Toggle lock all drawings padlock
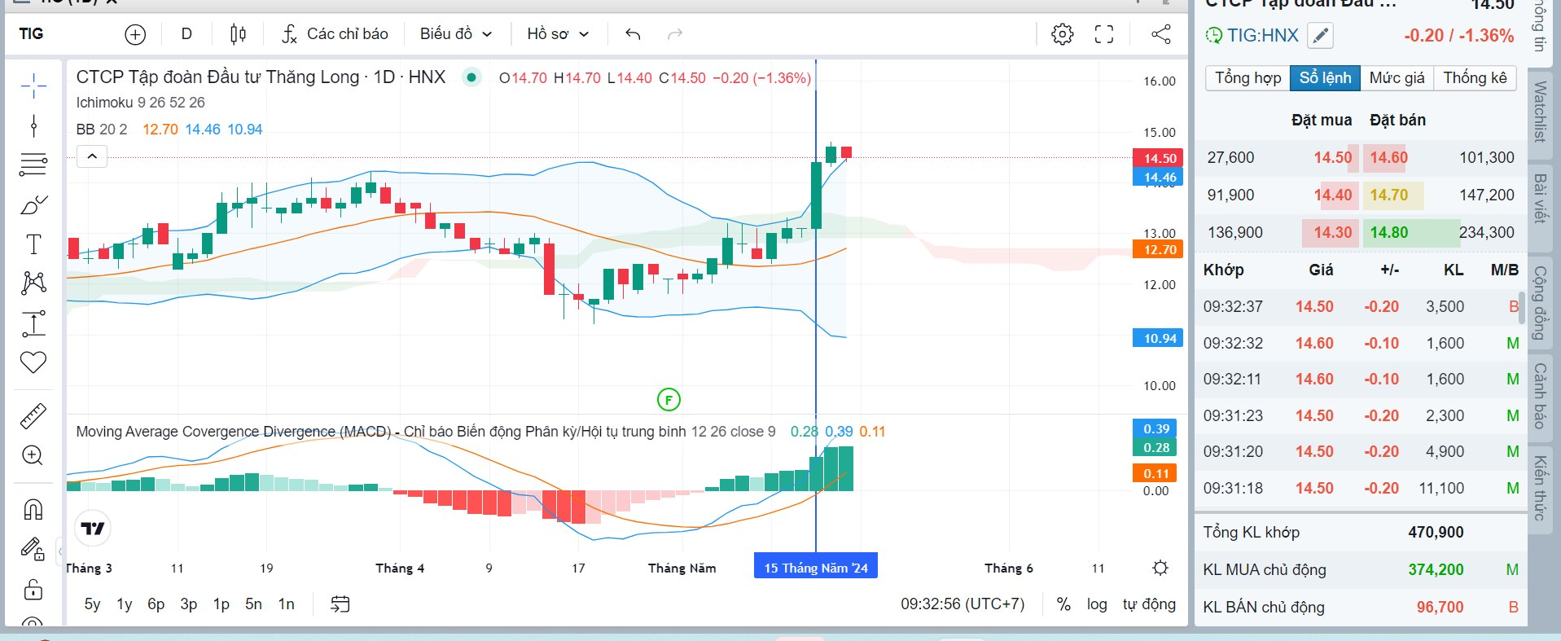Screen dimensions: 1561x641 33,589
